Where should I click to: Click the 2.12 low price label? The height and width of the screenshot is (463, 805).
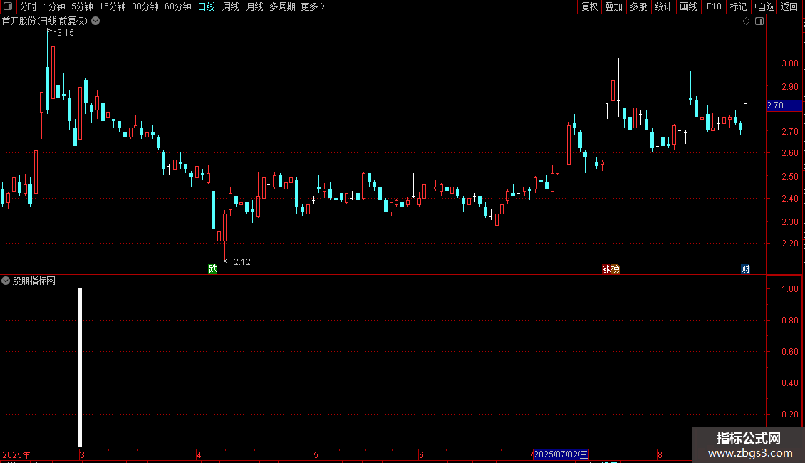click(x=242, y=262)
